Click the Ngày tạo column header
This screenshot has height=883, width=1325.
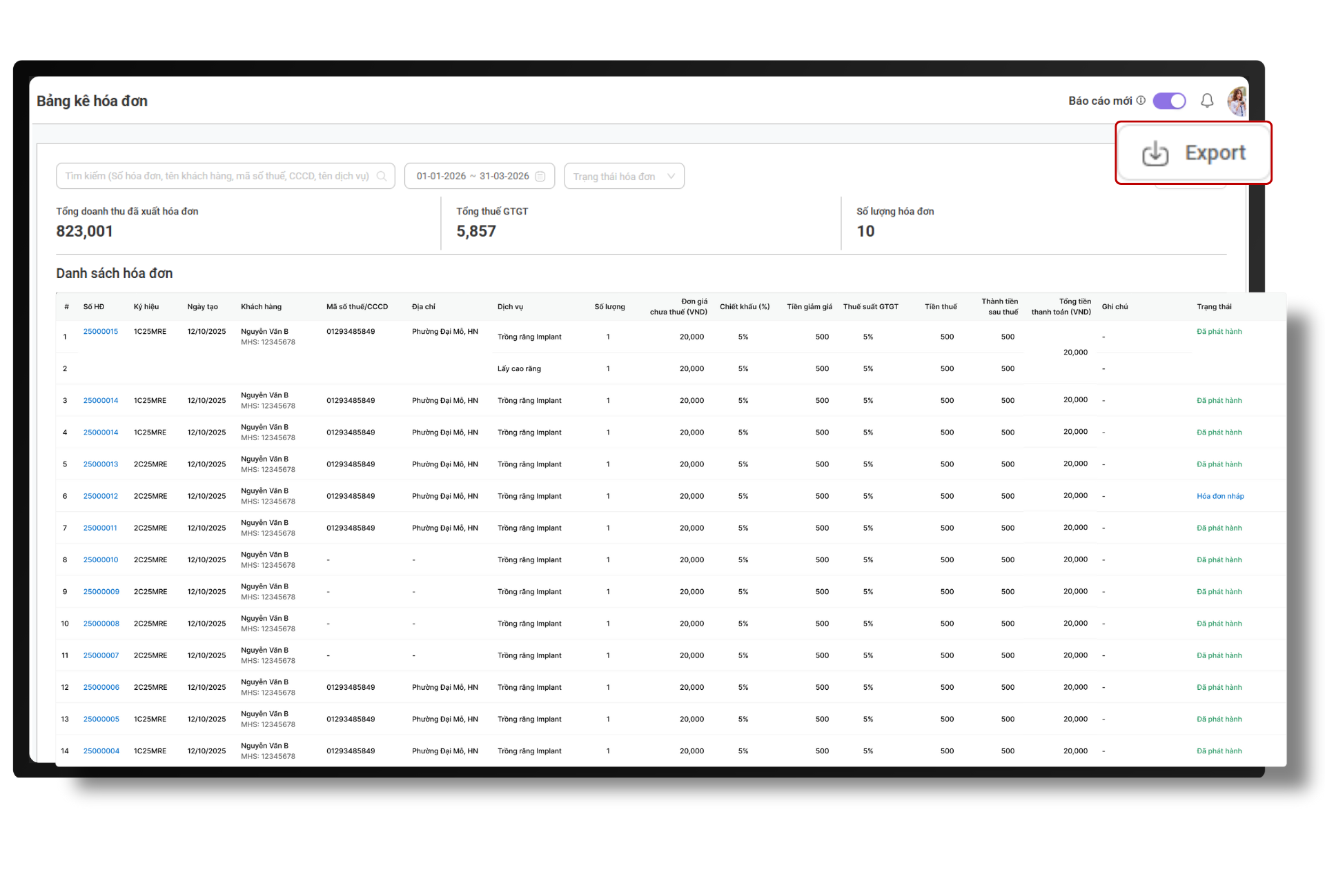point(202,307)
